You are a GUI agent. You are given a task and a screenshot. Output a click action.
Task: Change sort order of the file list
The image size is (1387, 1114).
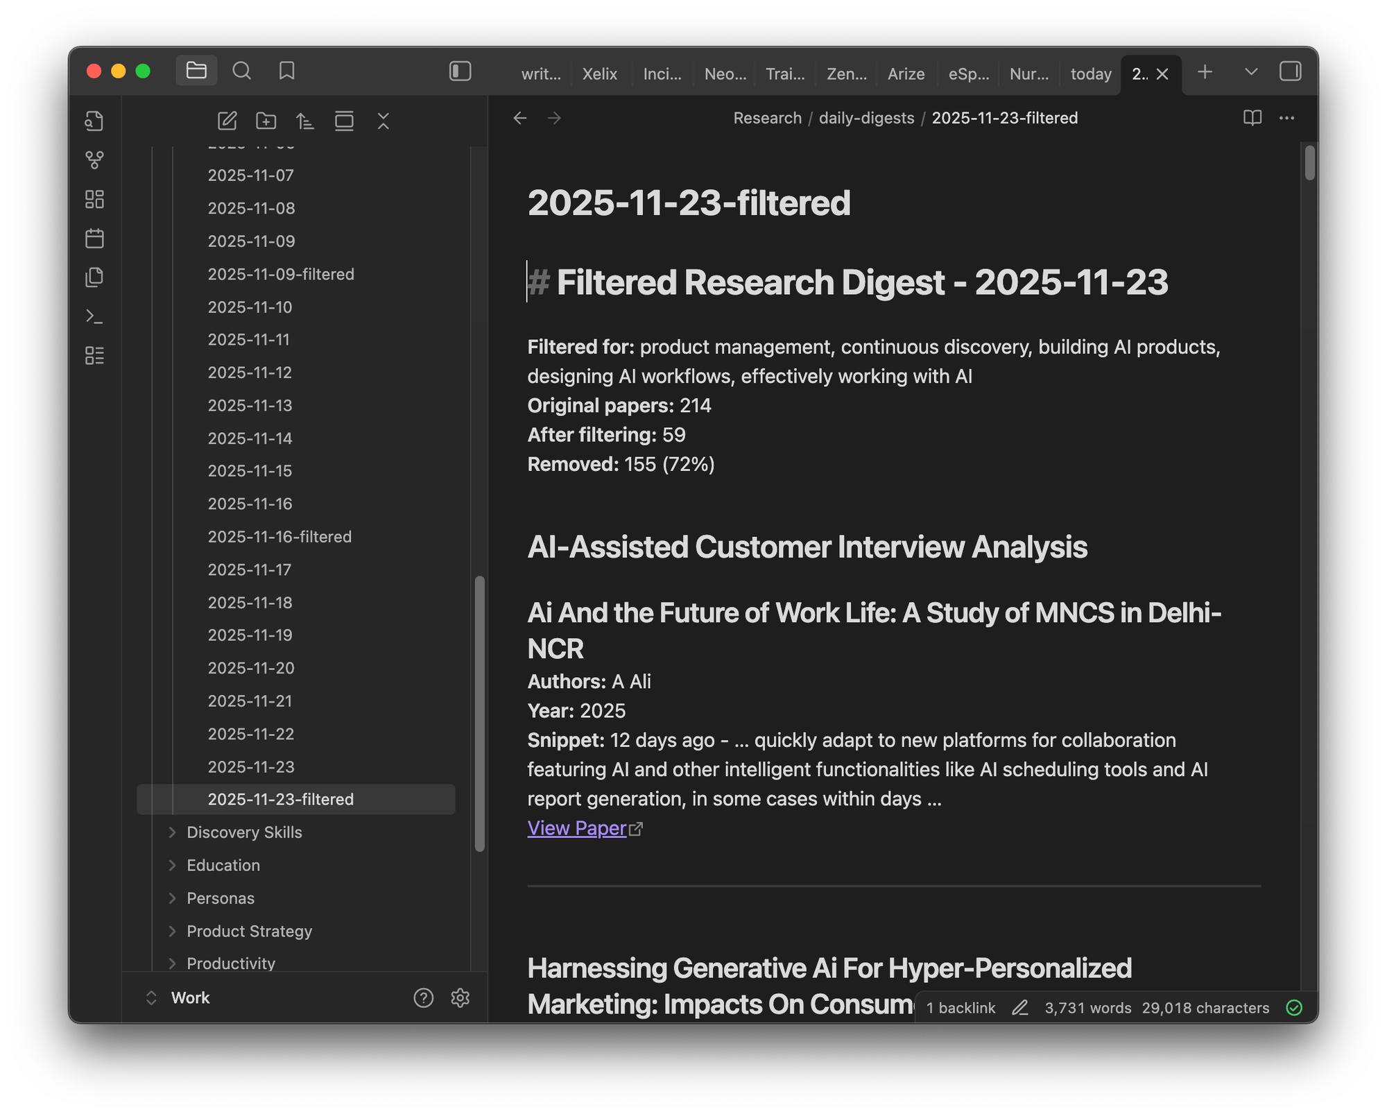pos(304,120)
